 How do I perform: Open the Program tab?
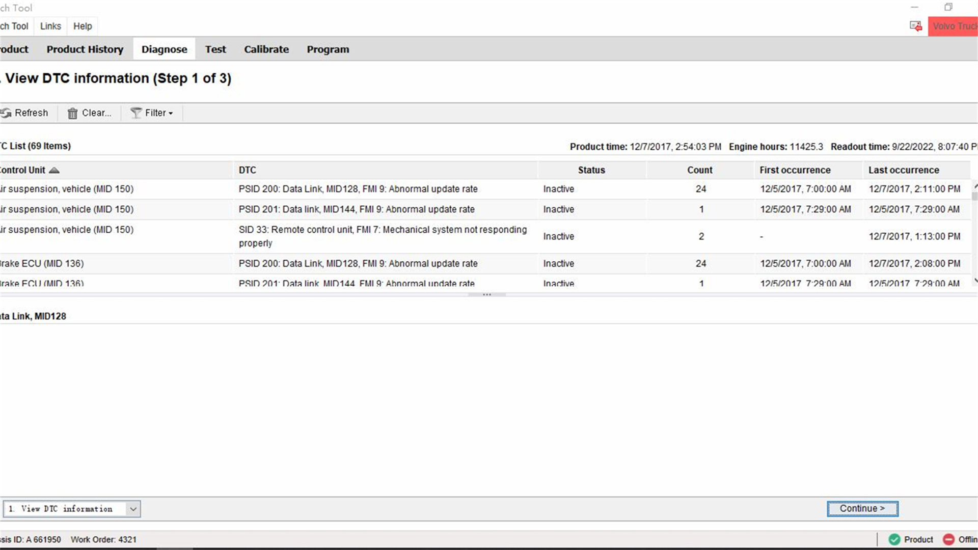pyautogui.click(x=328, y=49)
